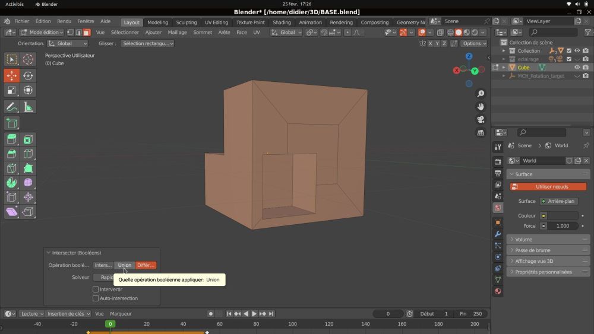Expand the Passe de brume panel

click(548, 250)
